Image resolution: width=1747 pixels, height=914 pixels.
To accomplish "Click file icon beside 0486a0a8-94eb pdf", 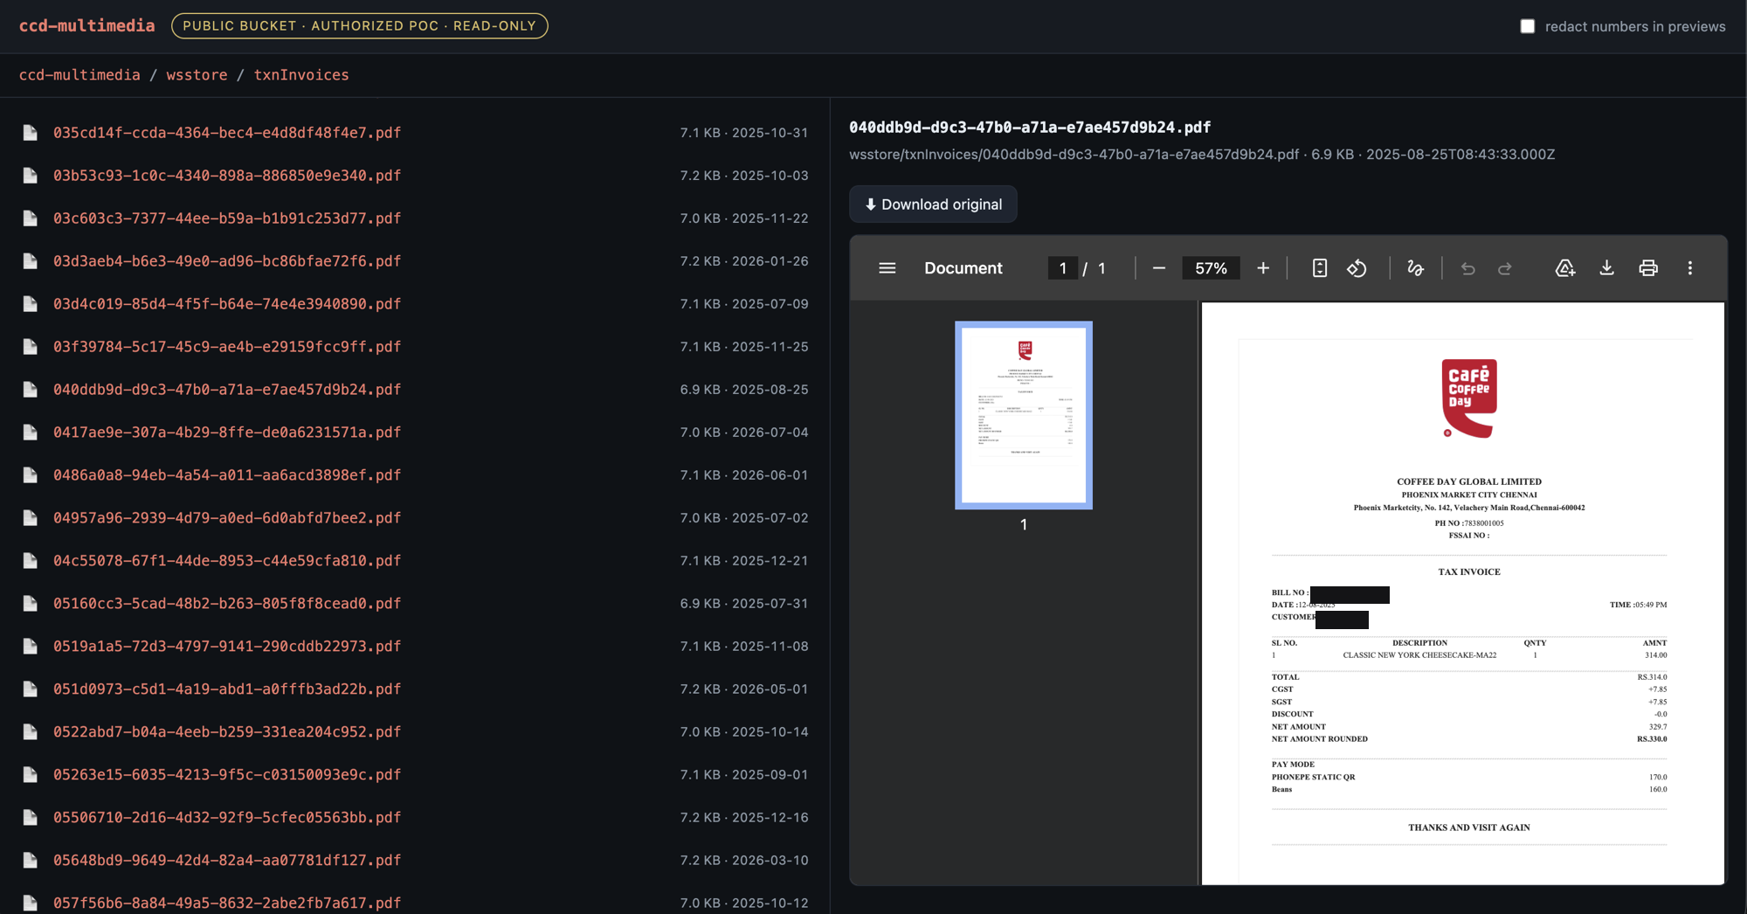I will (x=30, y=475).
